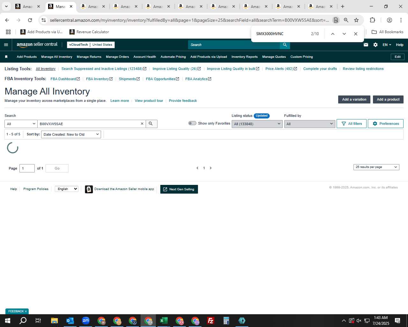408x327 pixels.
Task: Open Search Suppressed and Inactive Listings link
Action: [x=104, y=69]
